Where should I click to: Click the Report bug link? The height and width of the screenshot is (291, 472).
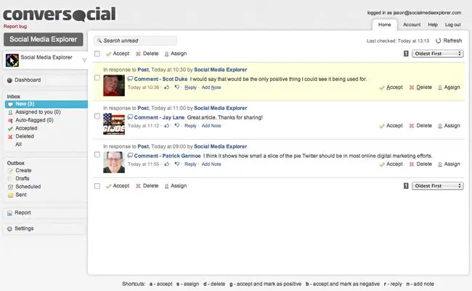[x=15, y=26]
